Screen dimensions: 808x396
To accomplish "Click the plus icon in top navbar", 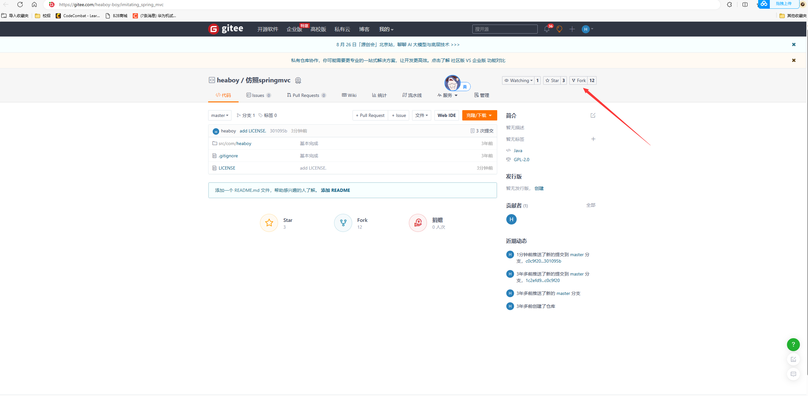I will click(572, 29).
